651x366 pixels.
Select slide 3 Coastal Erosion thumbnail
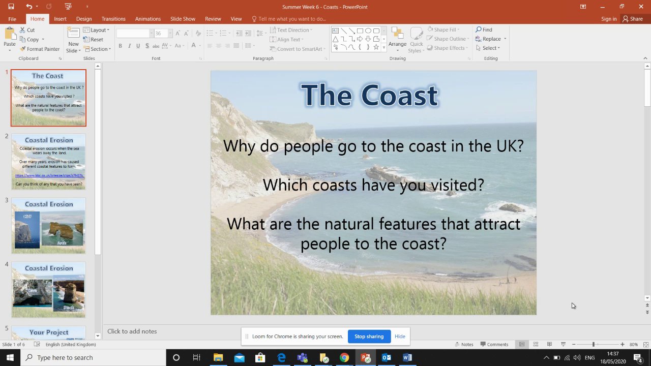point(49,226)
